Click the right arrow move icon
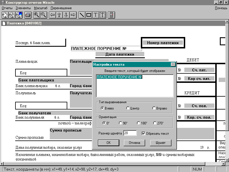The width and height of the screenshot is (229, 172). tap(73, 15)
